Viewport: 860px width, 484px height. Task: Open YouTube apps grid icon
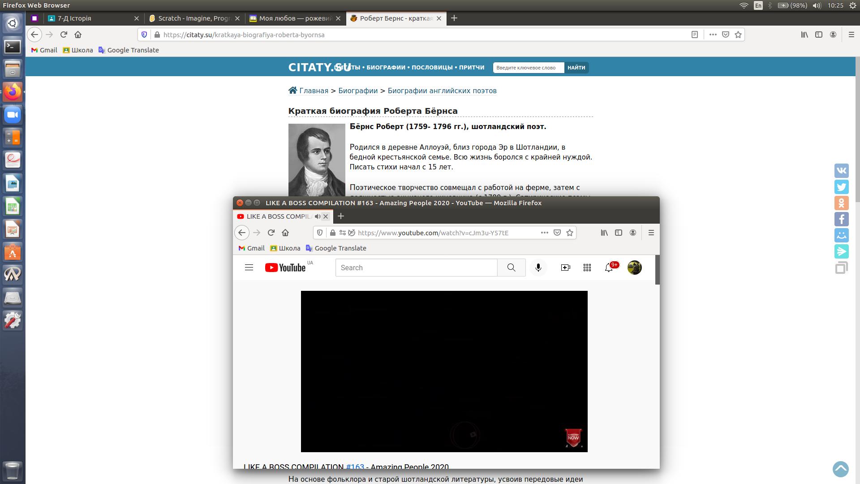tap(587, 268)
